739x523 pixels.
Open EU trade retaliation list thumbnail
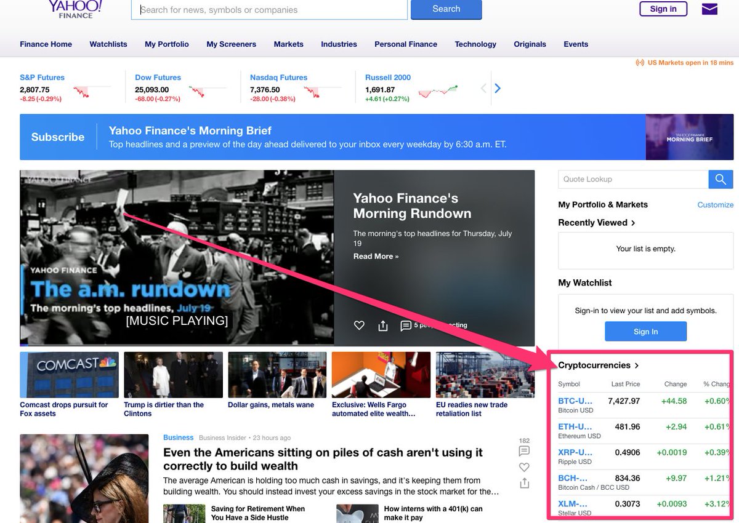(485, 375)
